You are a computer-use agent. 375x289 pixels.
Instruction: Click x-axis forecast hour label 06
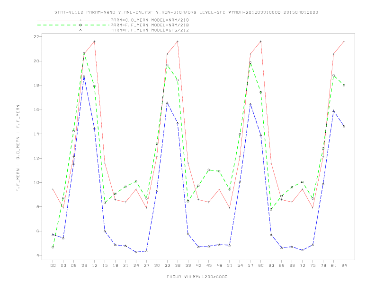pyautogui.click(x=74, y=265)
